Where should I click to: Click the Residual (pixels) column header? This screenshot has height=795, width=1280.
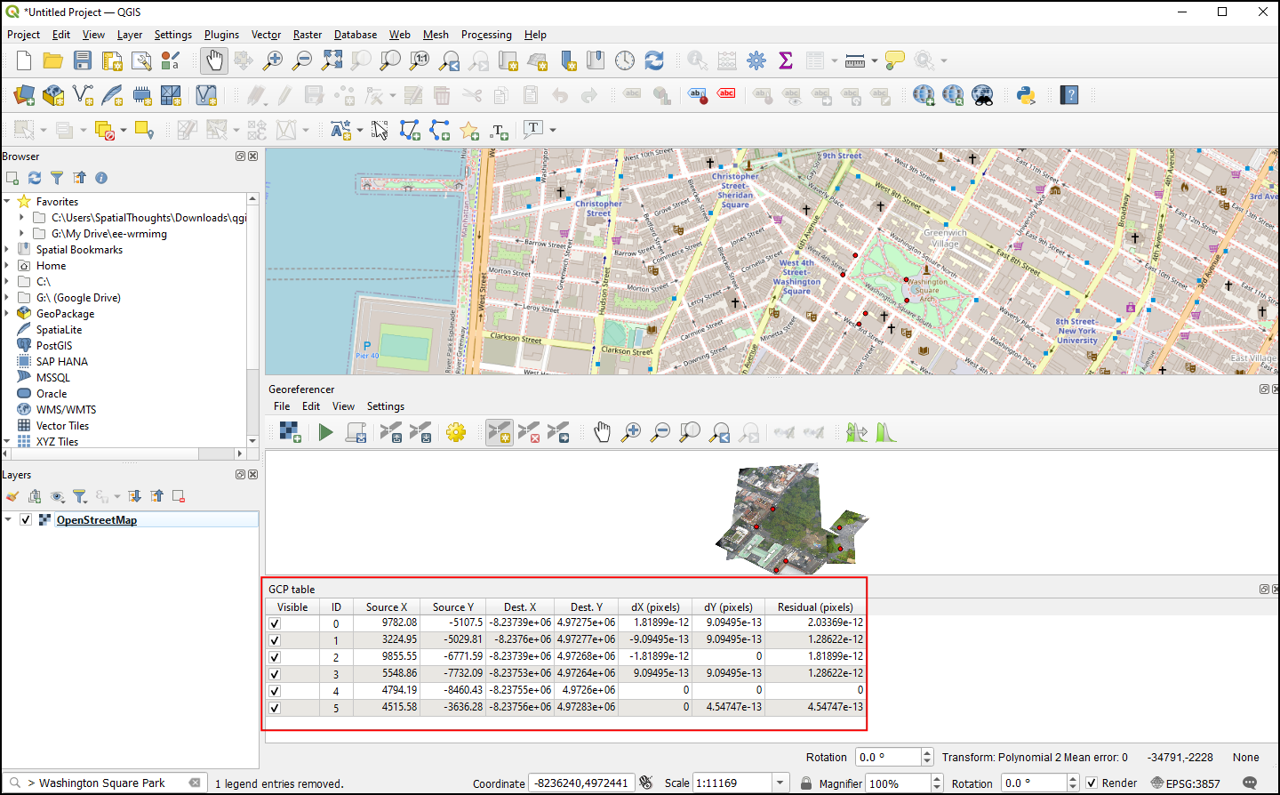(814, 607)
